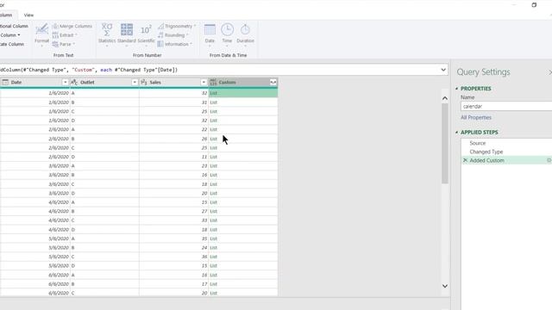
Task: Open Date transformation tool
Action: [x=210, y=34]
